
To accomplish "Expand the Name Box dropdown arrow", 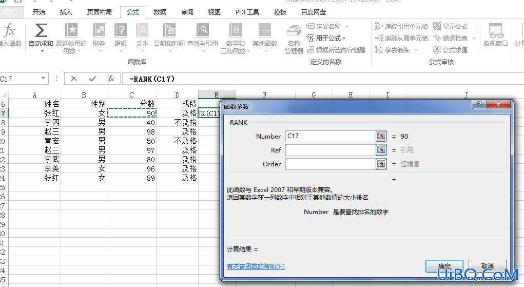I will click(44, 78).
